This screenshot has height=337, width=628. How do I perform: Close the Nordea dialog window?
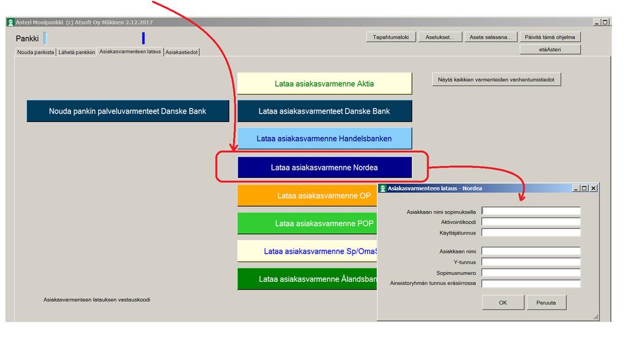pos(594,188)
